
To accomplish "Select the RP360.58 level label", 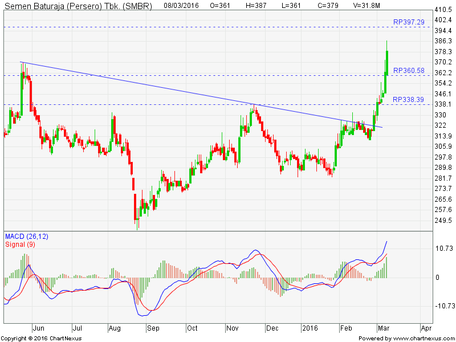I will 409,71.
